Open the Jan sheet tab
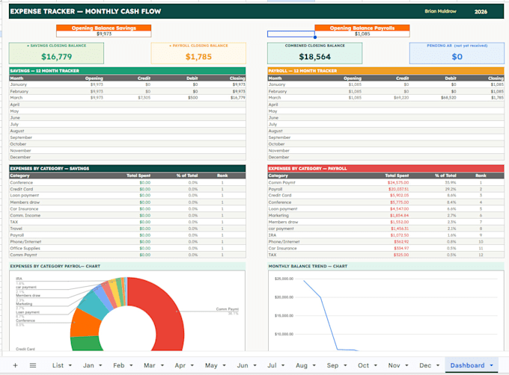The image size is (509, 375). tap(88, 365)
